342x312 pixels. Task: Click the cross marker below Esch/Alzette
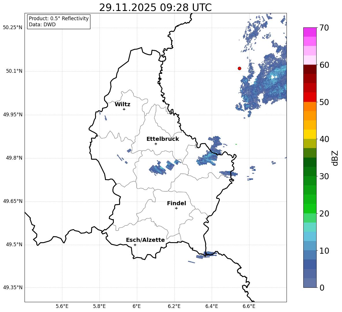coord(135,245)
